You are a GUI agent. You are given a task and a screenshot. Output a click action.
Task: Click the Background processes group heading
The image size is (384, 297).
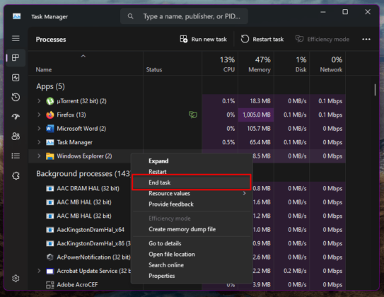pyautogui.click(x=83, y=173)
